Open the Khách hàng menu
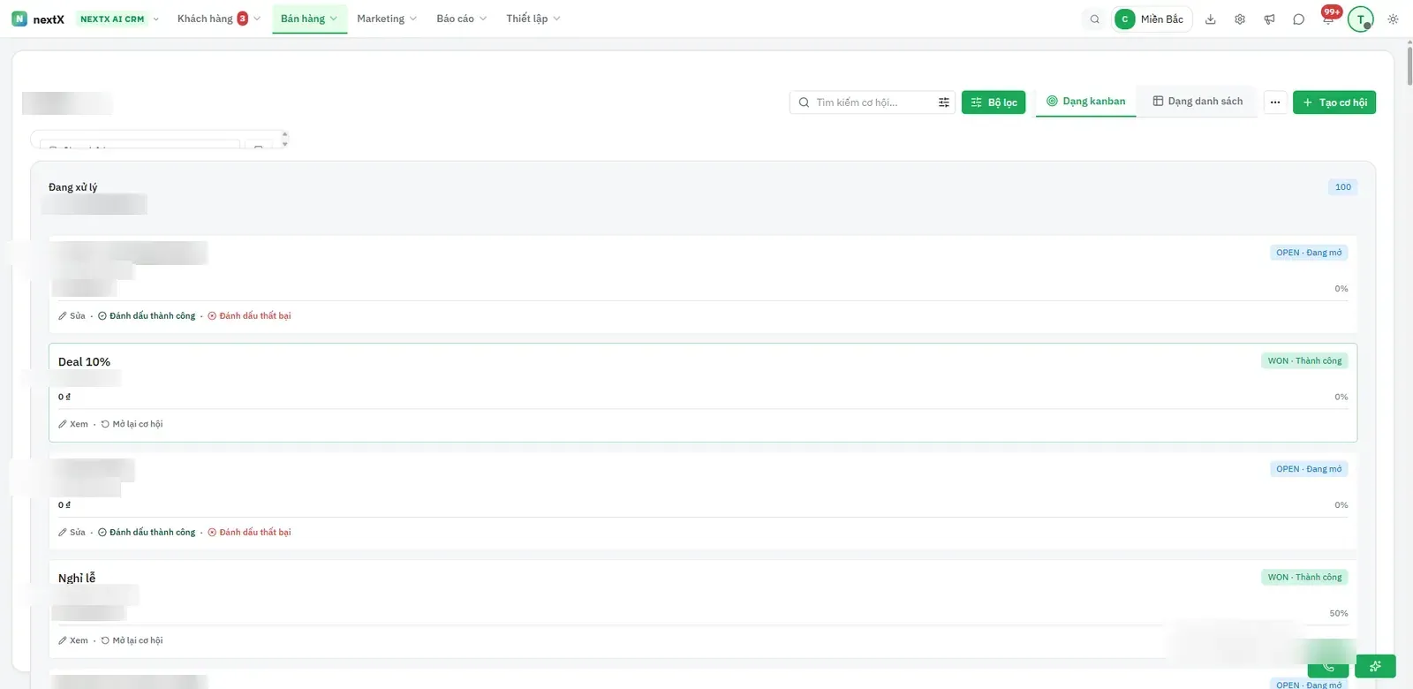The width and height of the screenshot is (1413, 689). pyautogui.click(x=219, y=19)
